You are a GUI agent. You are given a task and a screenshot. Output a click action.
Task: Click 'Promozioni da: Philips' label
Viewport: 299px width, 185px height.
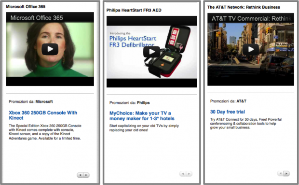[129, 103]
